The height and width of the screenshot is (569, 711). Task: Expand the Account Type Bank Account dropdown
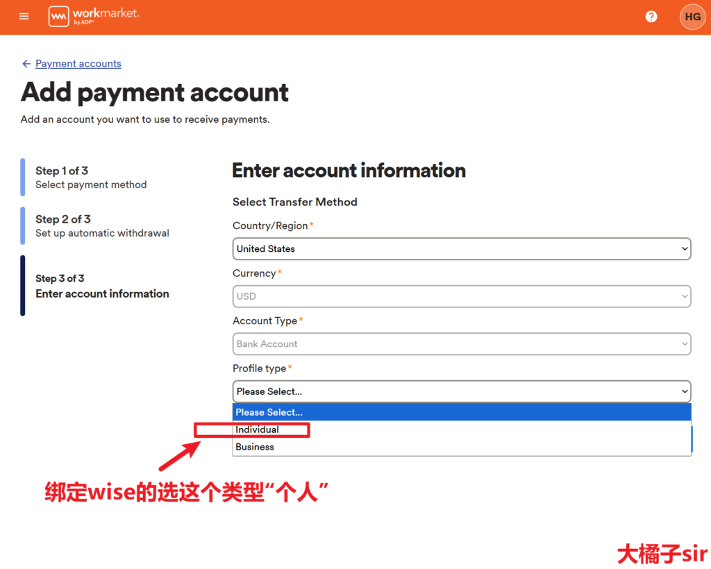pos(461,343)
